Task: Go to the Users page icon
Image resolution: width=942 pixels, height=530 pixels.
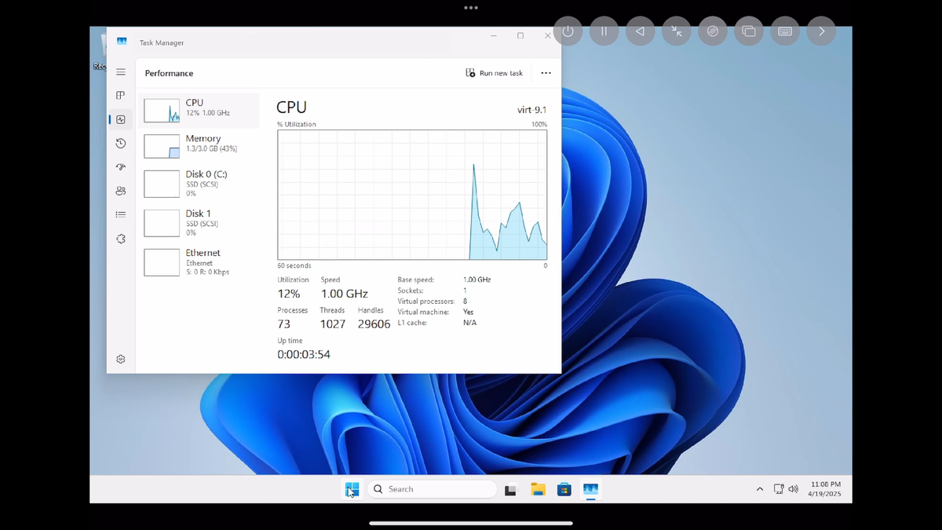Action: [x=120, y=191]
